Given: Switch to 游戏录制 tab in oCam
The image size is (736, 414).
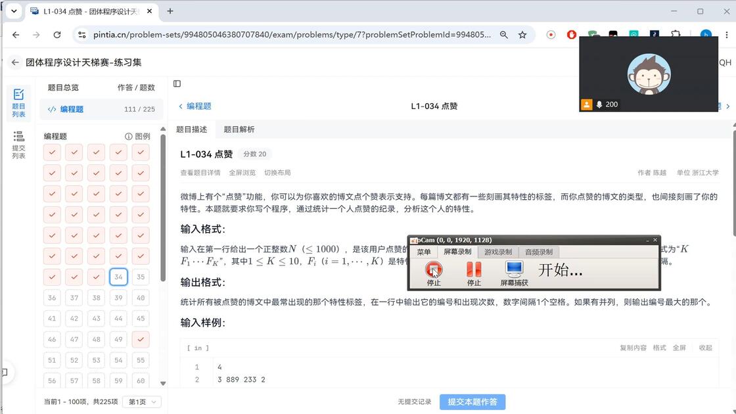Looking at the screenshot, I should click(498, 252).
